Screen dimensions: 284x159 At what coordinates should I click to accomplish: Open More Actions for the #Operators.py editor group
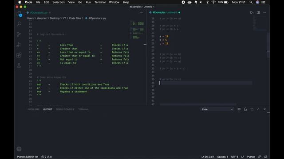tap(141, 12)
